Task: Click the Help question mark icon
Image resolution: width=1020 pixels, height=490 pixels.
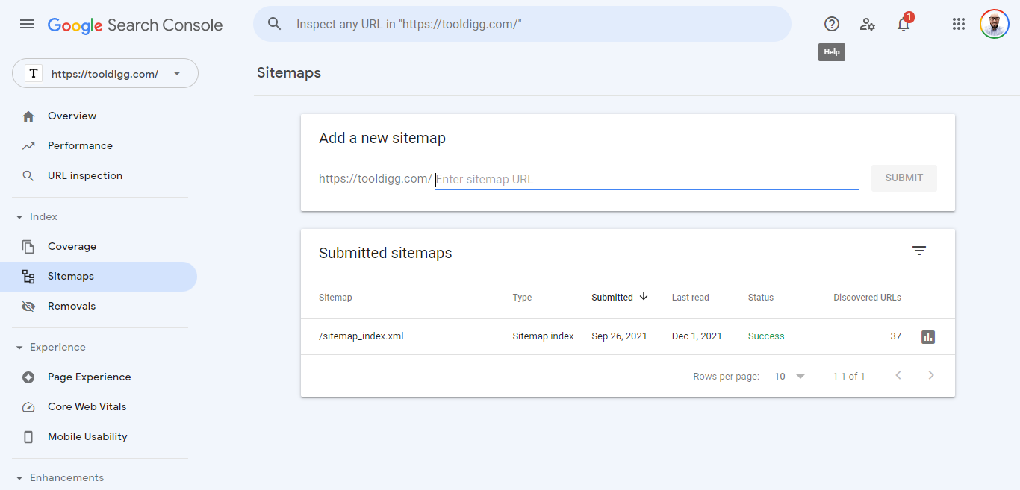Action: [x=832, y=25]
